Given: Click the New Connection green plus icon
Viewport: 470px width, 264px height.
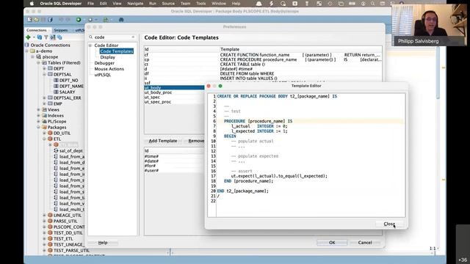Looking at the screenshot, I should coord(28,37).
